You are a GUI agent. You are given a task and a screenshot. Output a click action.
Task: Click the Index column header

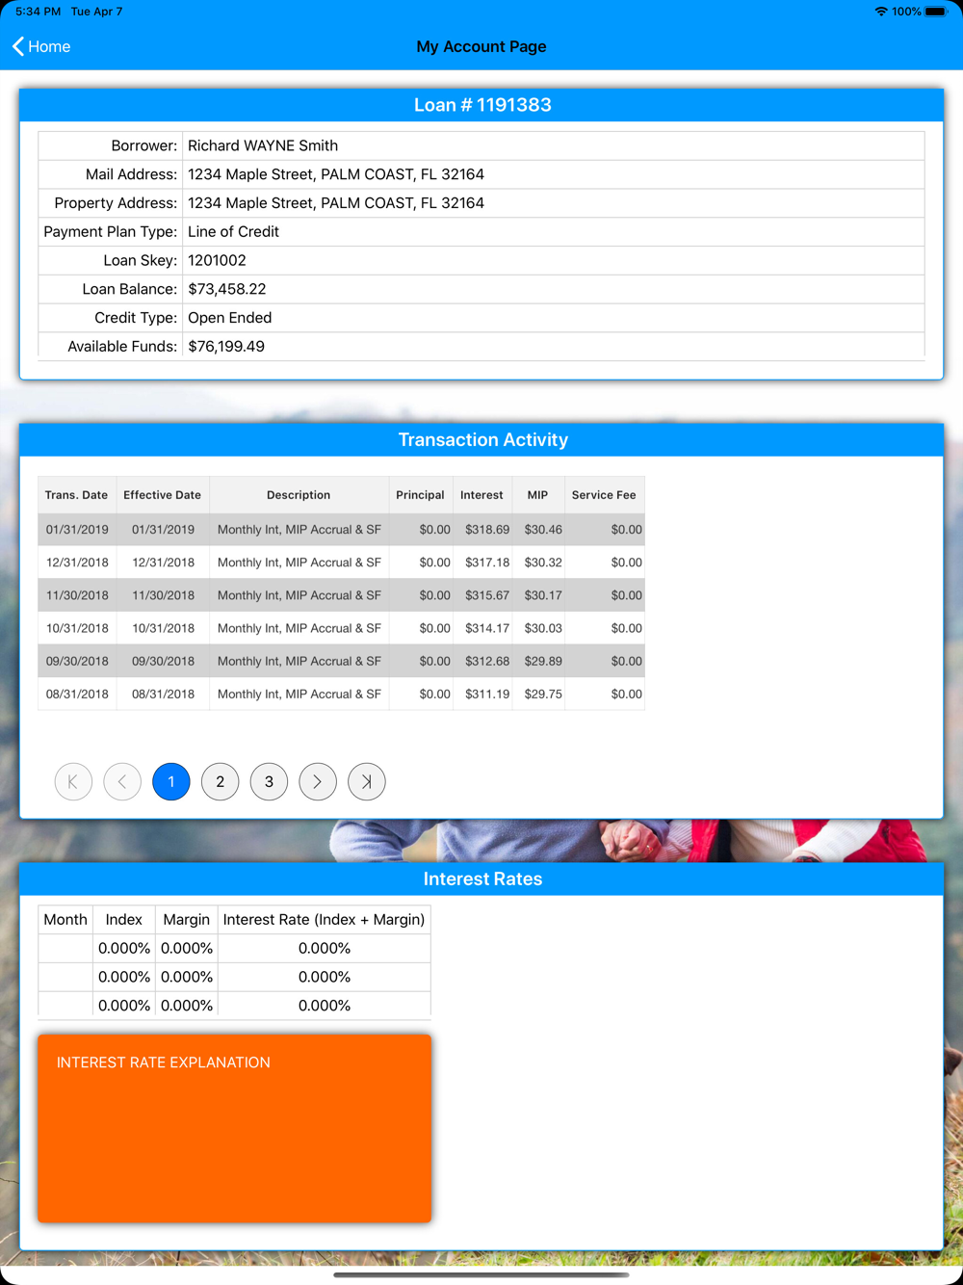(123, 920)
